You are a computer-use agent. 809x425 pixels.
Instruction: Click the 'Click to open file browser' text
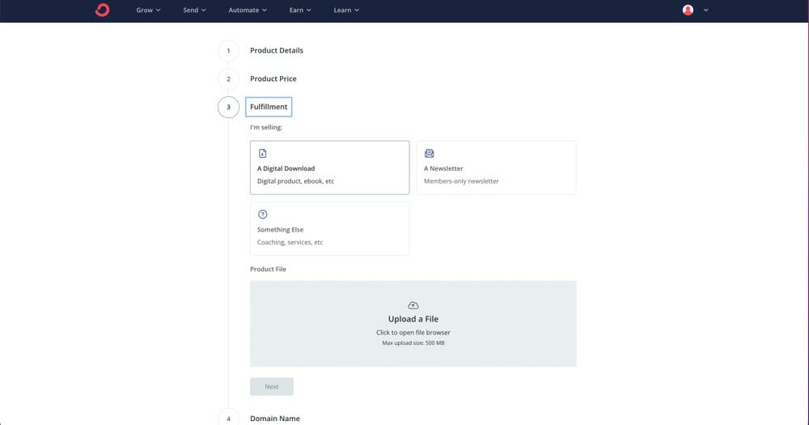coord(413,333)
